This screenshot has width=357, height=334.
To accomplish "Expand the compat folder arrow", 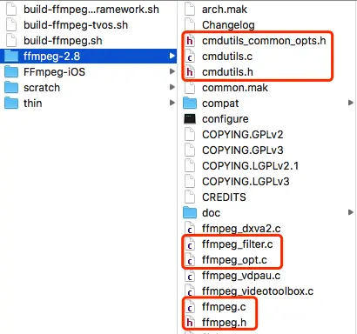I will point(351,103).
